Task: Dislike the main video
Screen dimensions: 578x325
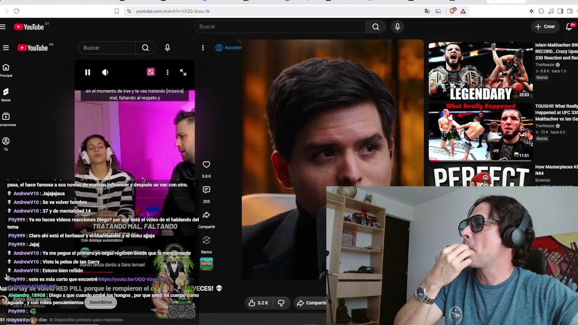Action: coord(281,303)
